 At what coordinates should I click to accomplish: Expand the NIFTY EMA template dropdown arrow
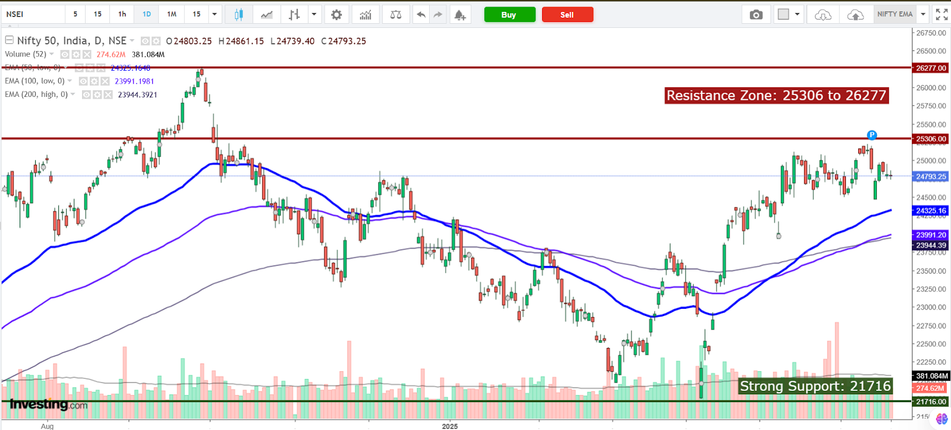pyautogui.click(x=923, y=14)
